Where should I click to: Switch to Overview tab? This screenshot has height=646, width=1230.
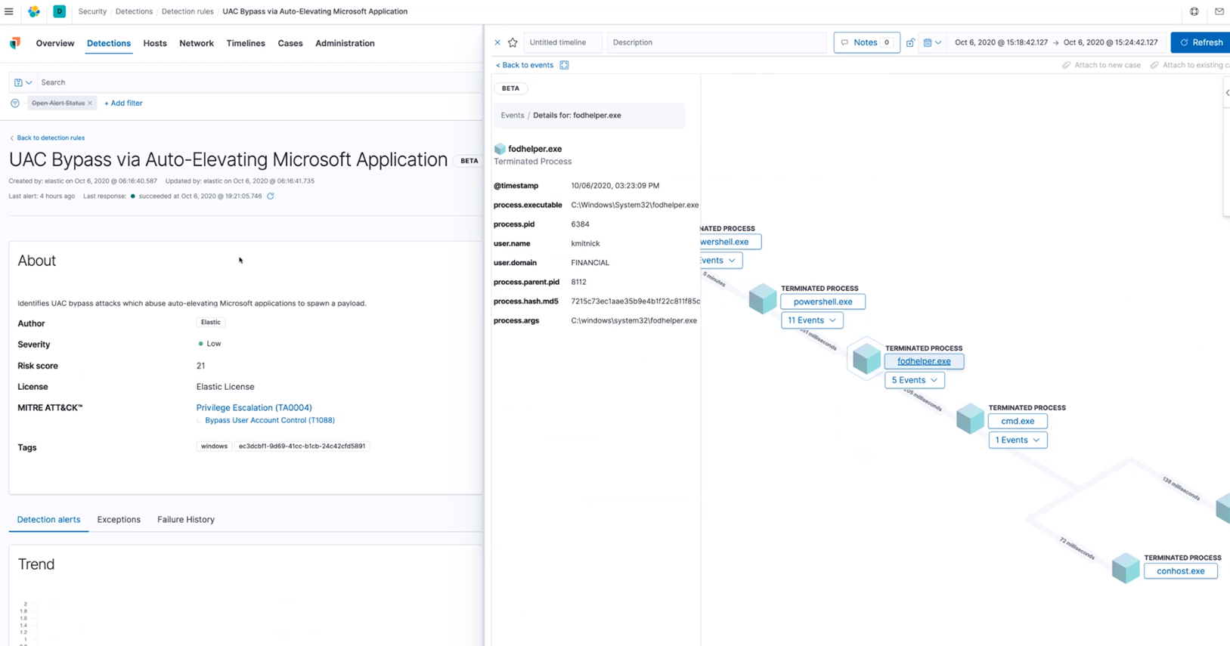(55, 43)
